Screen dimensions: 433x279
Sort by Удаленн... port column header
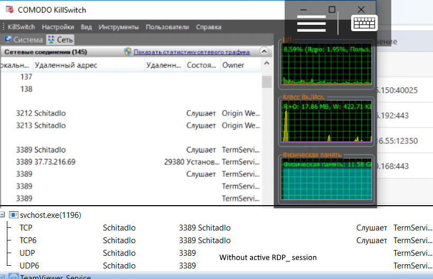[x=165, y=65]
